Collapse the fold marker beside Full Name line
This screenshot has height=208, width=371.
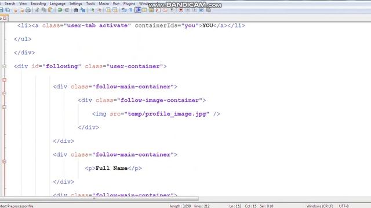[x=4, y=162]
